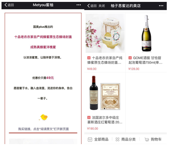
Task: Open the sparkling wine bottle thumbnail
Action: coord(147,33)
